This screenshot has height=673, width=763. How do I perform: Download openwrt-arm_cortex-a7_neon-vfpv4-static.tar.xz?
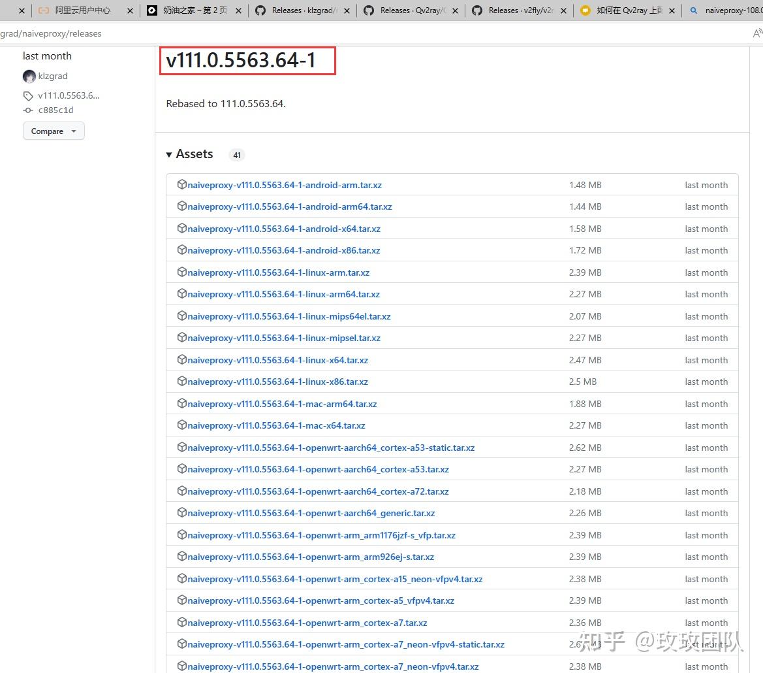point(346,645)
